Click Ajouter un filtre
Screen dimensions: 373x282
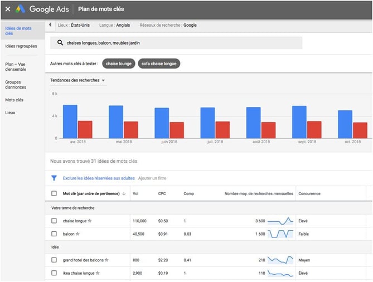[x=152, y=178]
